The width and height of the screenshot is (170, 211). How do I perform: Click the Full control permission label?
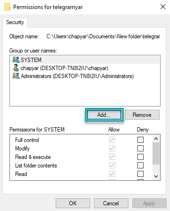[x=27, y=140]
